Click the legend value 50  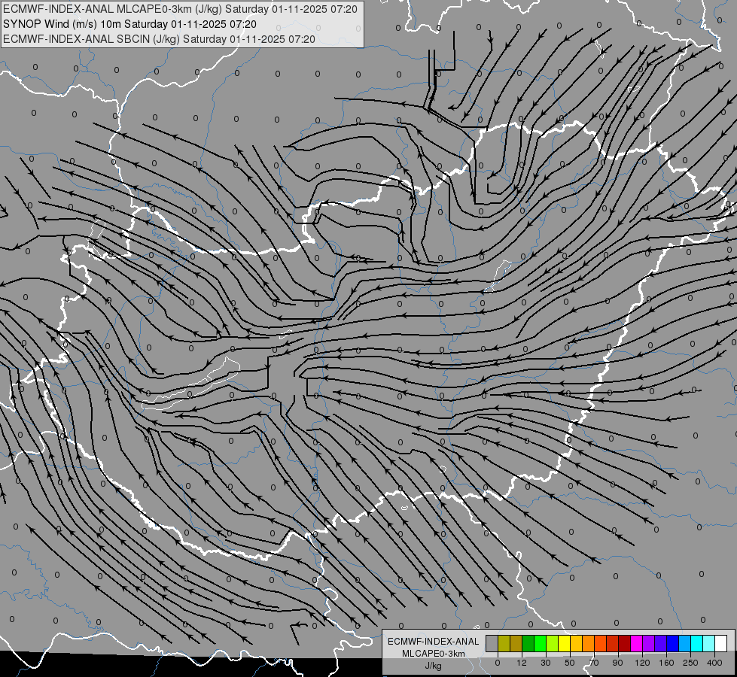[x=570, y=663]
